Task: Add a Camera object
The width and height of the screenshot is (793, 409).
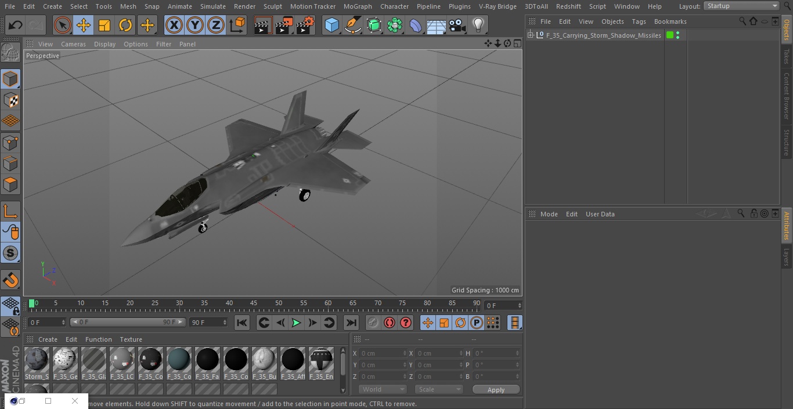Action: click(x=457, y=25)
